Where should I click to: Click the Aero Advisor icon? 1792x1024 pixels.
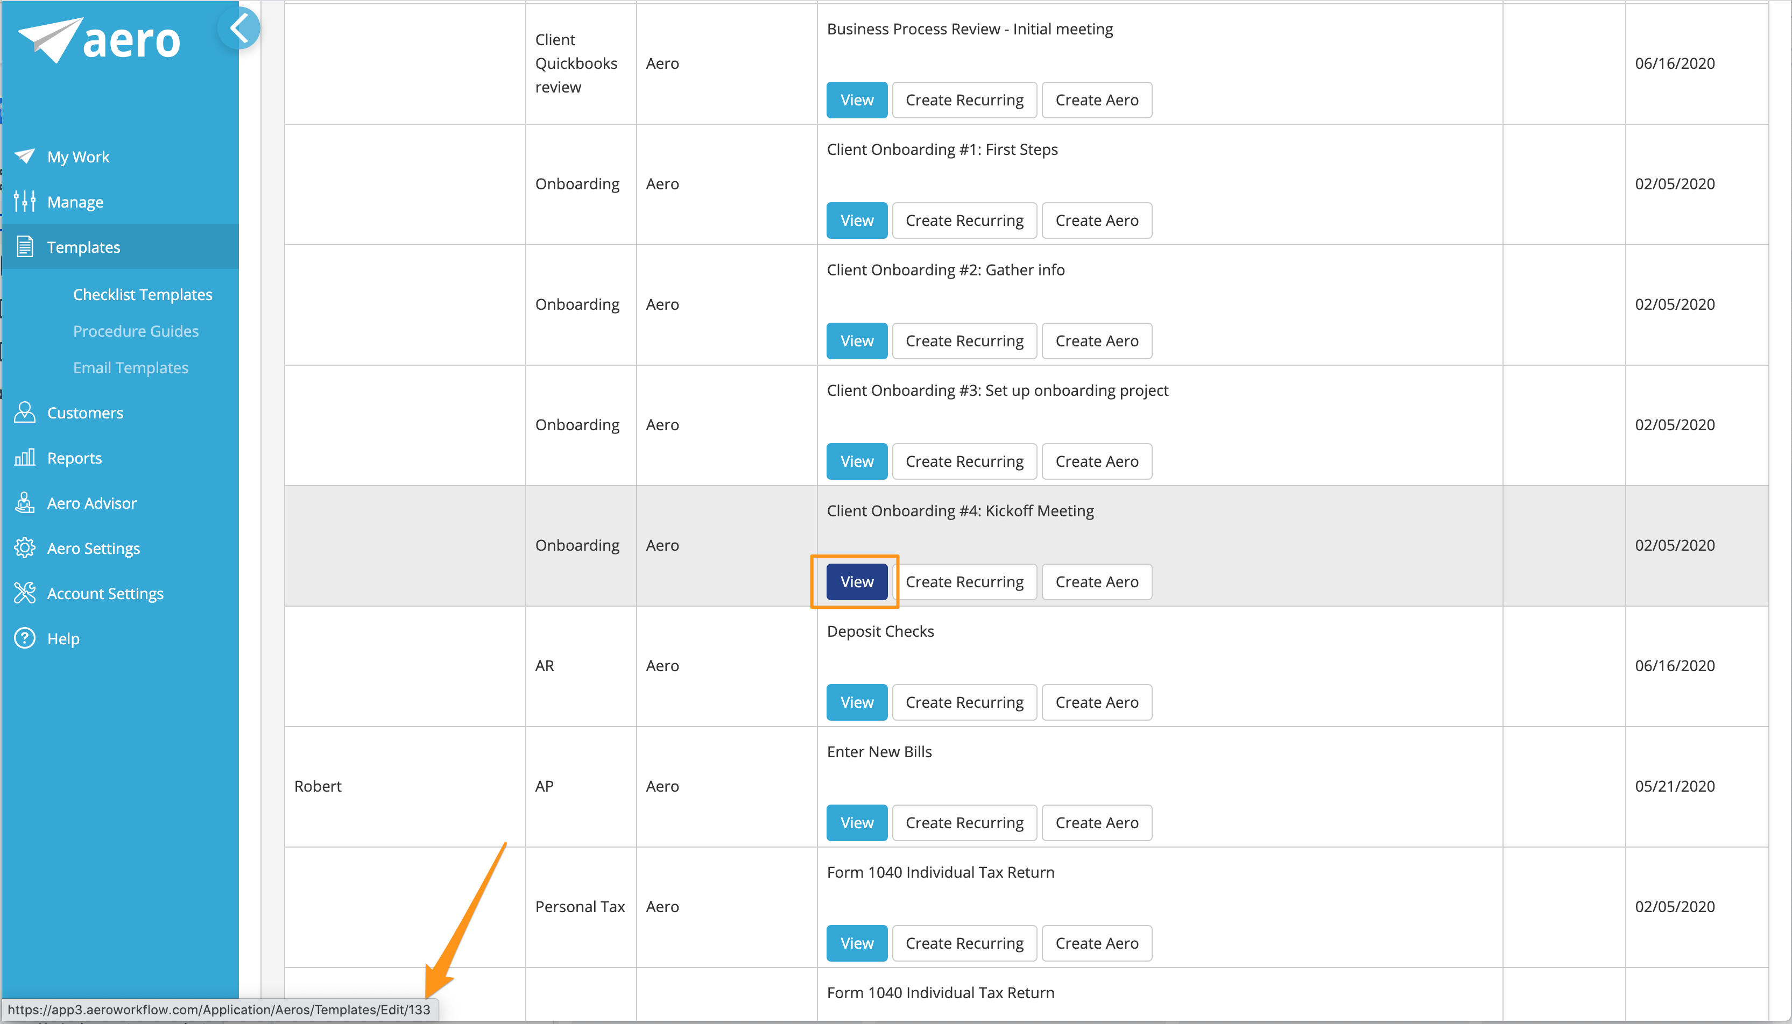point(25,503)
